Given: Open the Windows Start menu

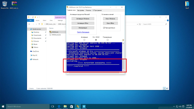Looking at the screenshot, I should pos(3,106).
